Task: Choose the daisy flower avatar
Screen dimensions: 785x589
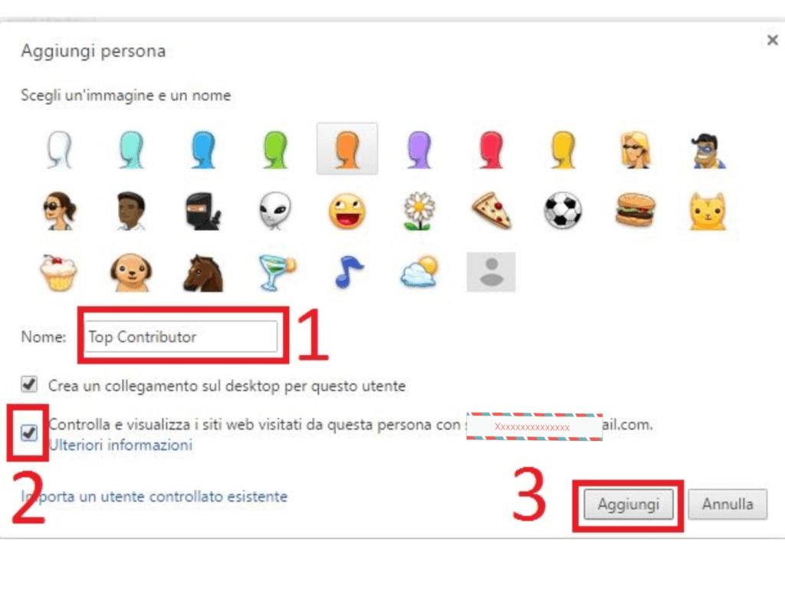Action: pos(419,211)
